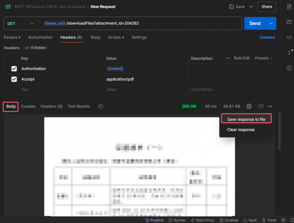Click the Send button
The width and height of the screenshot is (294, 223).
click(255, 23)
